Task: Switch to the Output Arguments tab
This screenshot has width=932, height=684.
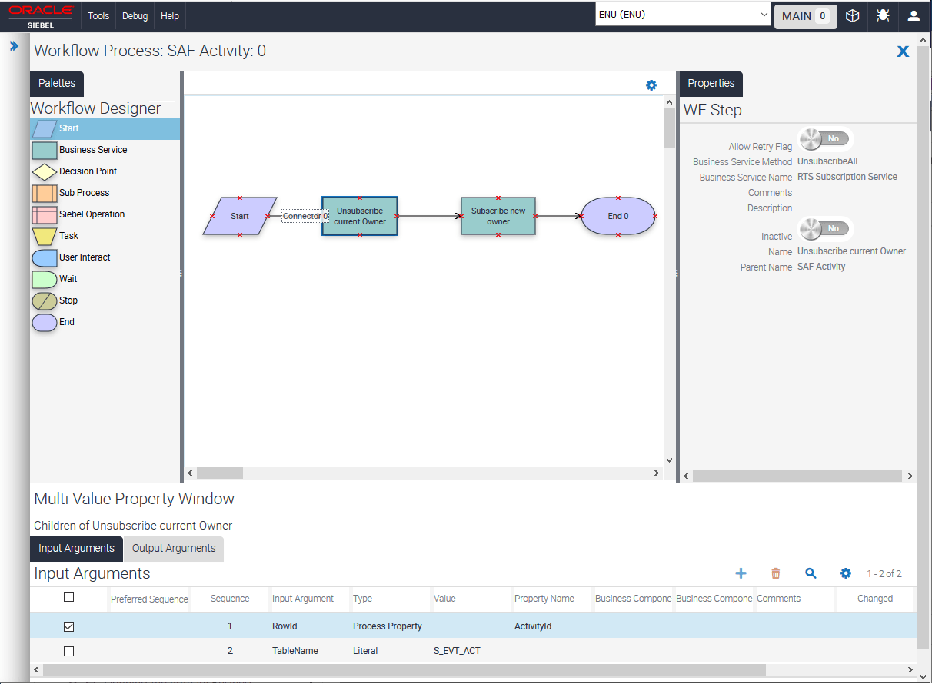Action: pyautogui.click(x=173, y=549)
